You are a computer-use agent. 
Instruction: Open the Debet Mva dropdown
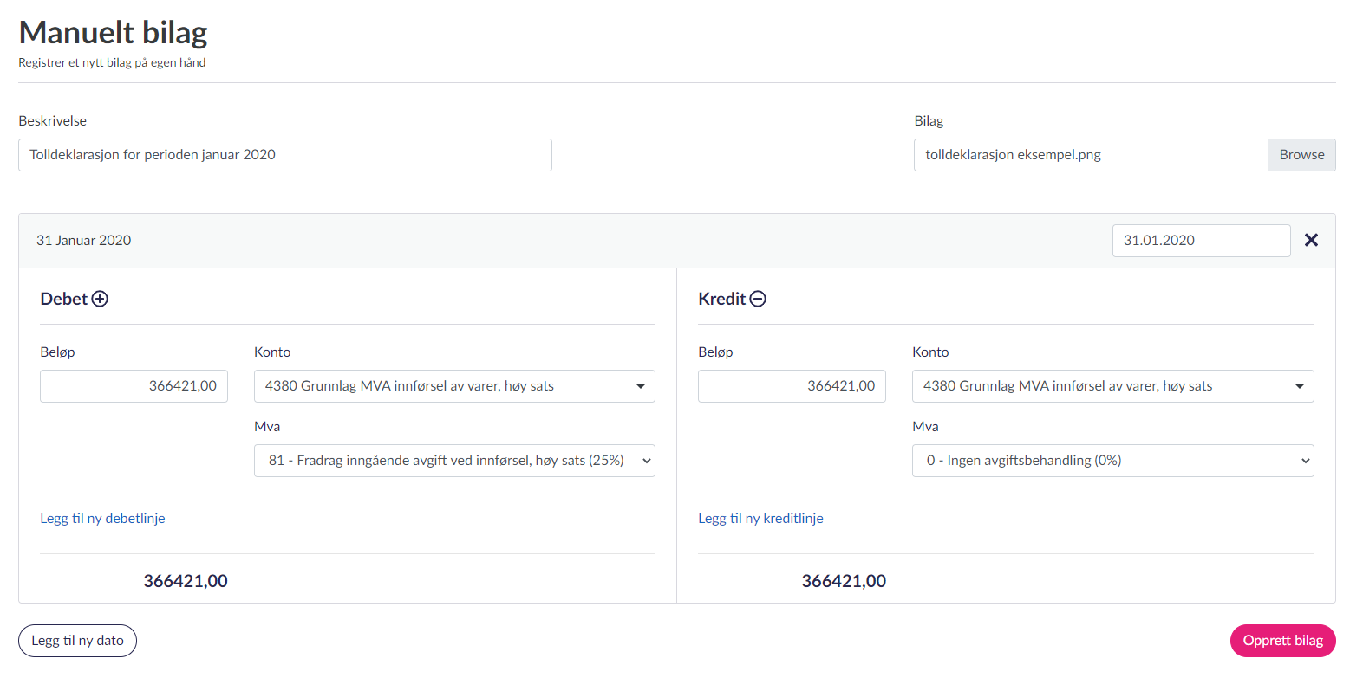point(453,461)
